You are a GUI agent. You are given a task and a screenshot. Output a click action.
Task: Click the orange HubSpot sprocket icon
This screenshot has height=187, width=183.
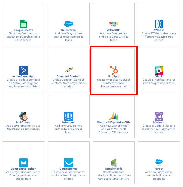tap(114, 70)
